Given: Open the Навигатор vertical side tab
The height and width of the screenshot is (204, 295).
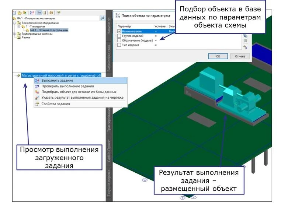Looking at the screenshot, I should [109, 26].
